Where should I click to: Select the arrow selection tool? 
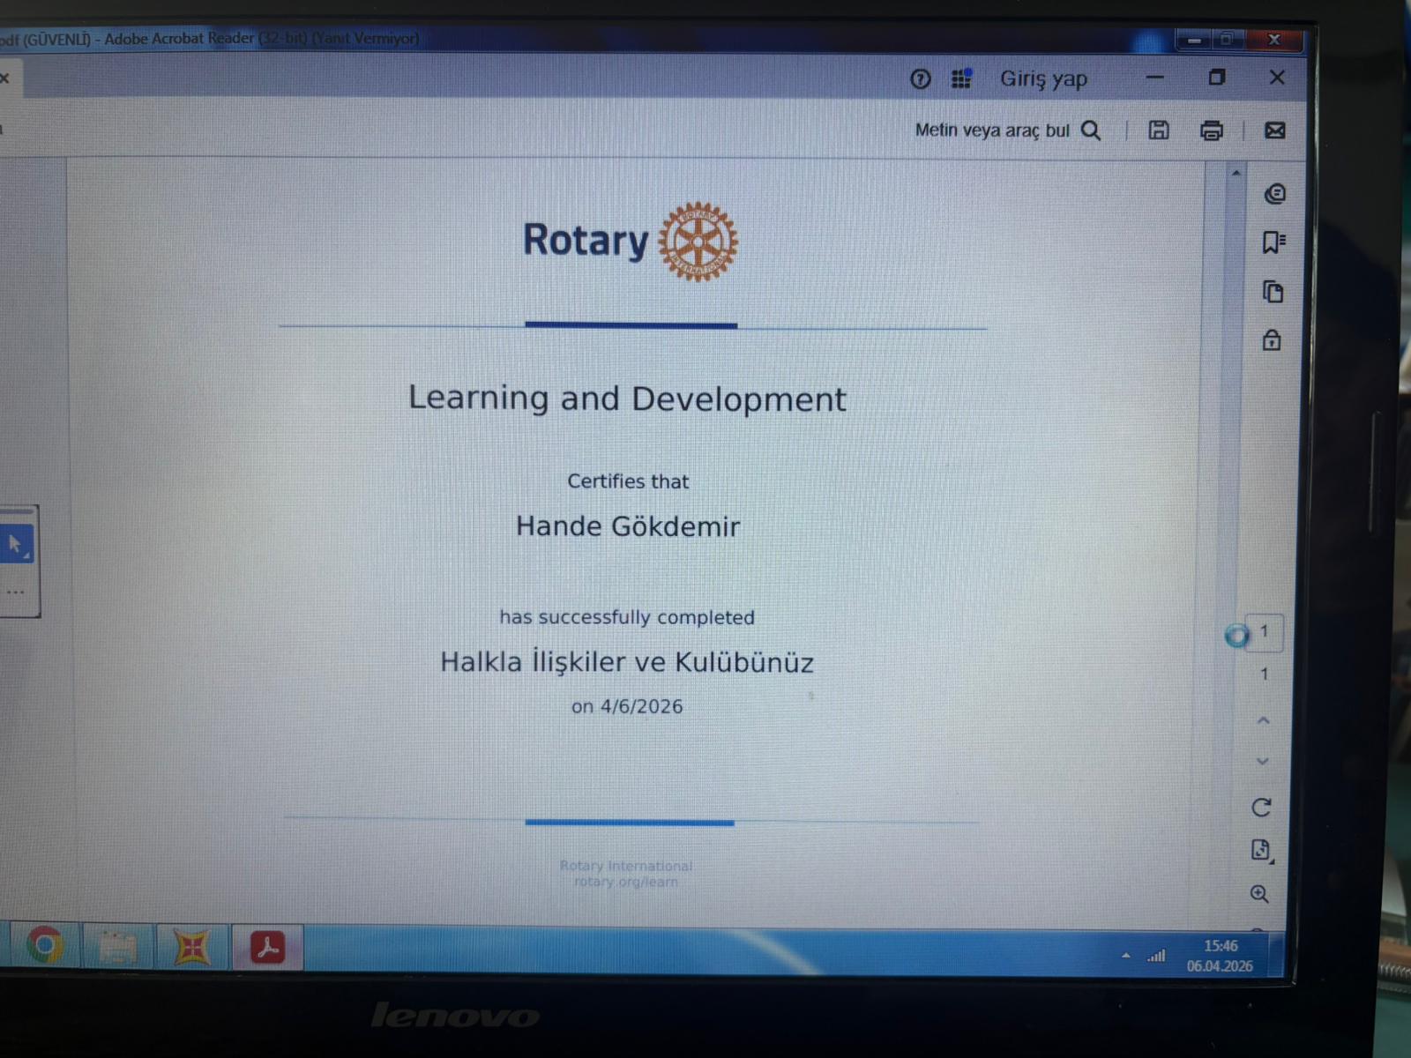pos(16,545)
